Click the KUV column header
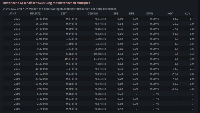Viewport: 200px width, 113px height. click(187, 13)
